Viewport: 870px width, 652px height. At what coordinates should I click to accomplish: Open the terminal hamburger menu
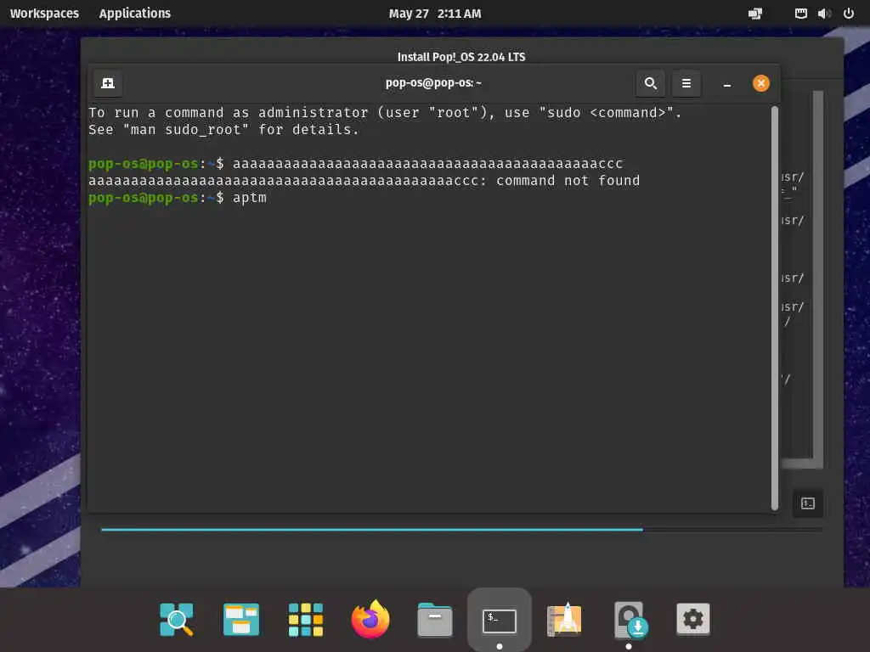point(686,83)
